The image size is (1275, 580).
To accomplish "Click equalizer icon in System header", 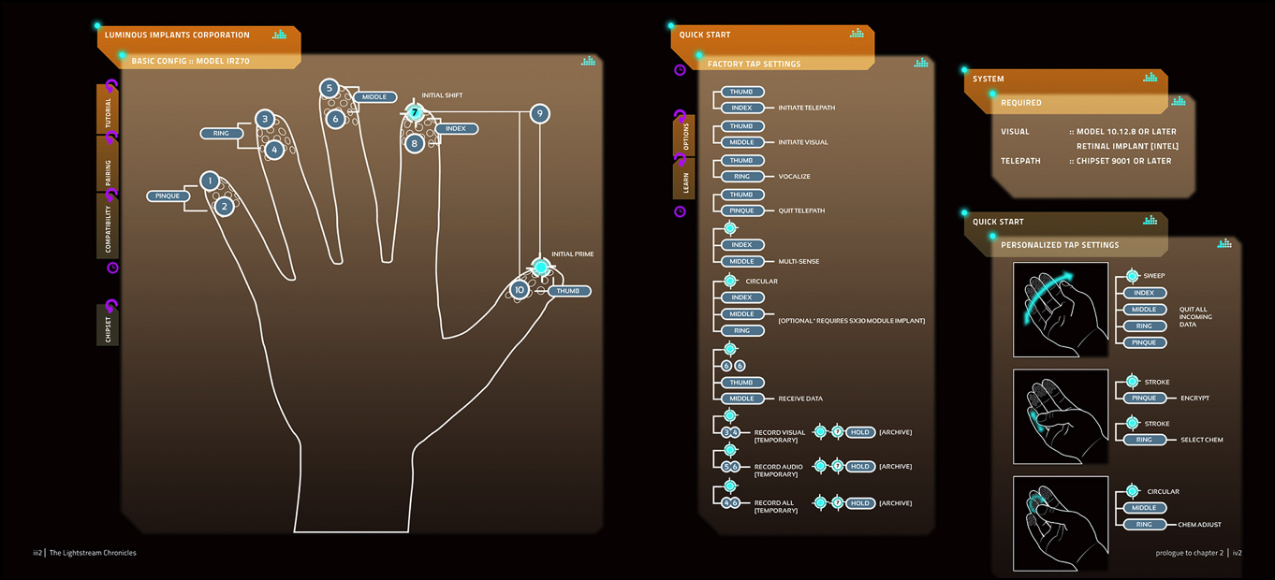I will pos(1150,79).
